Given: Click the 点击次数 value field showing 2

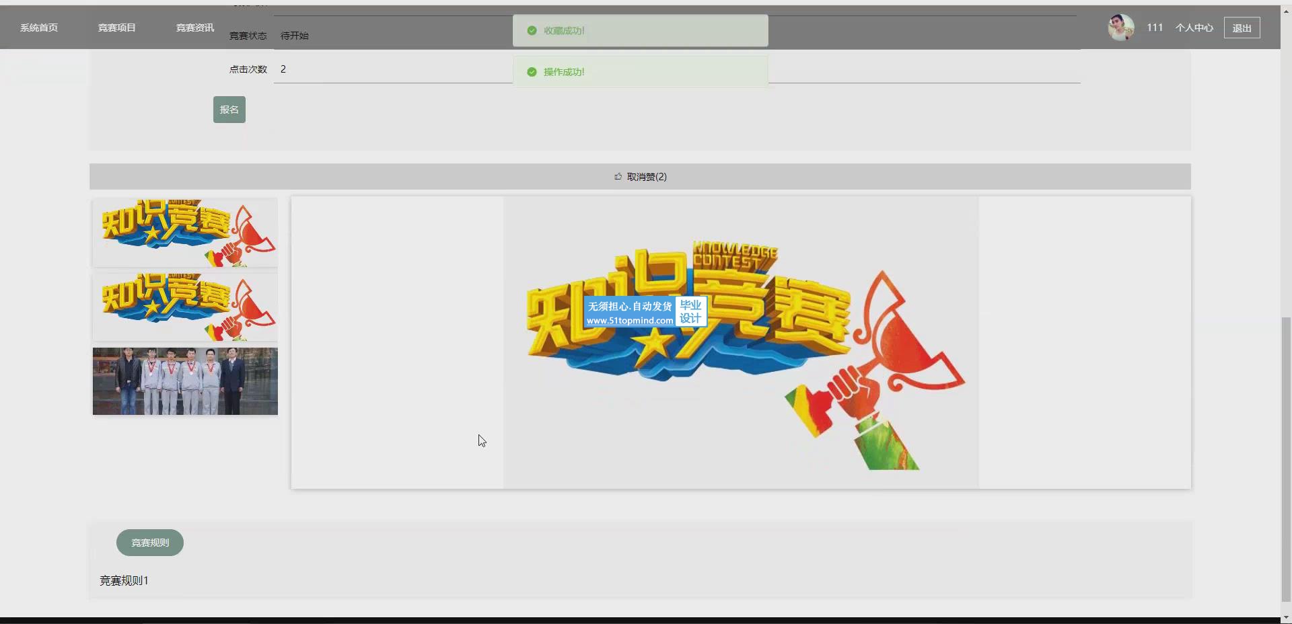Looking at the screenshot, I should click(x=677, y=69).
